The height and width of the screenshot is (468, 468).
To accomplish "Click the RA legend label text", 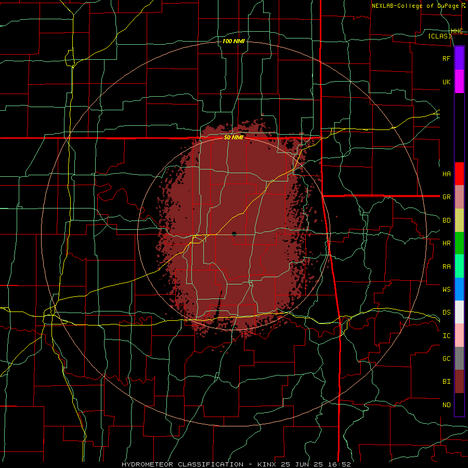I will (x=446, y=267).
